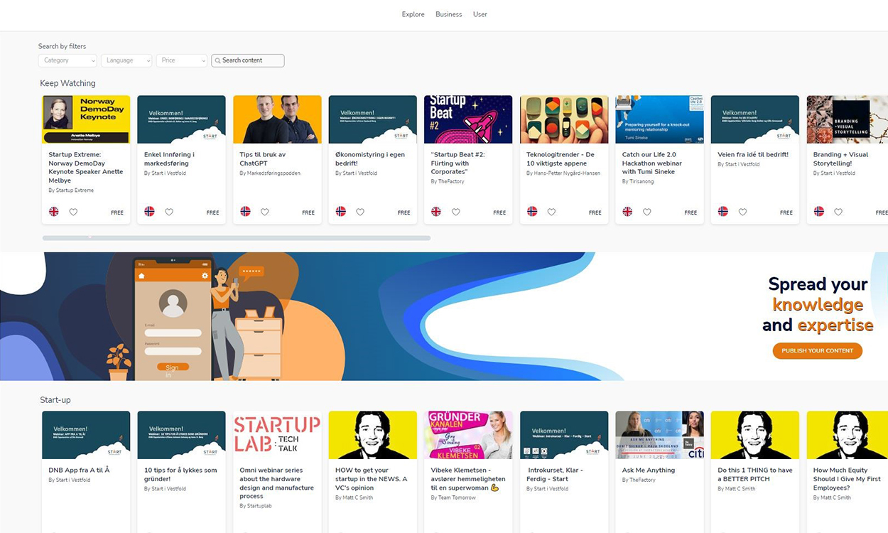Click 'By TheFactory' under Ask Me Anything

click(639, 480)
